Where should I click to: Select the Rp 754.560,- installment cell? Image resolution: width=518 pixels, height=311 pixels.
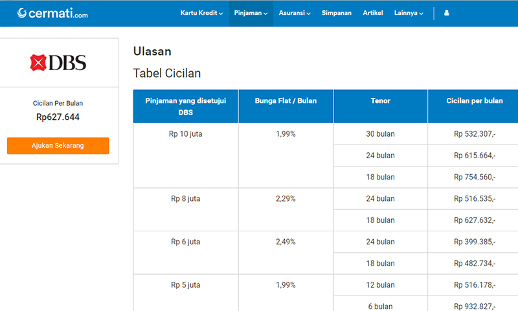click(475, 177)
